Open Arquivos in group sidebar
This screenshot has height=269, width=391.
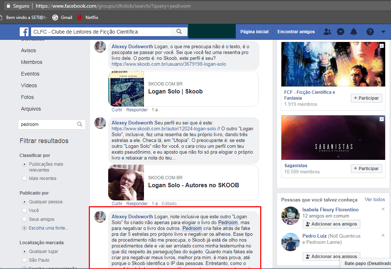[x=31, y=109]
